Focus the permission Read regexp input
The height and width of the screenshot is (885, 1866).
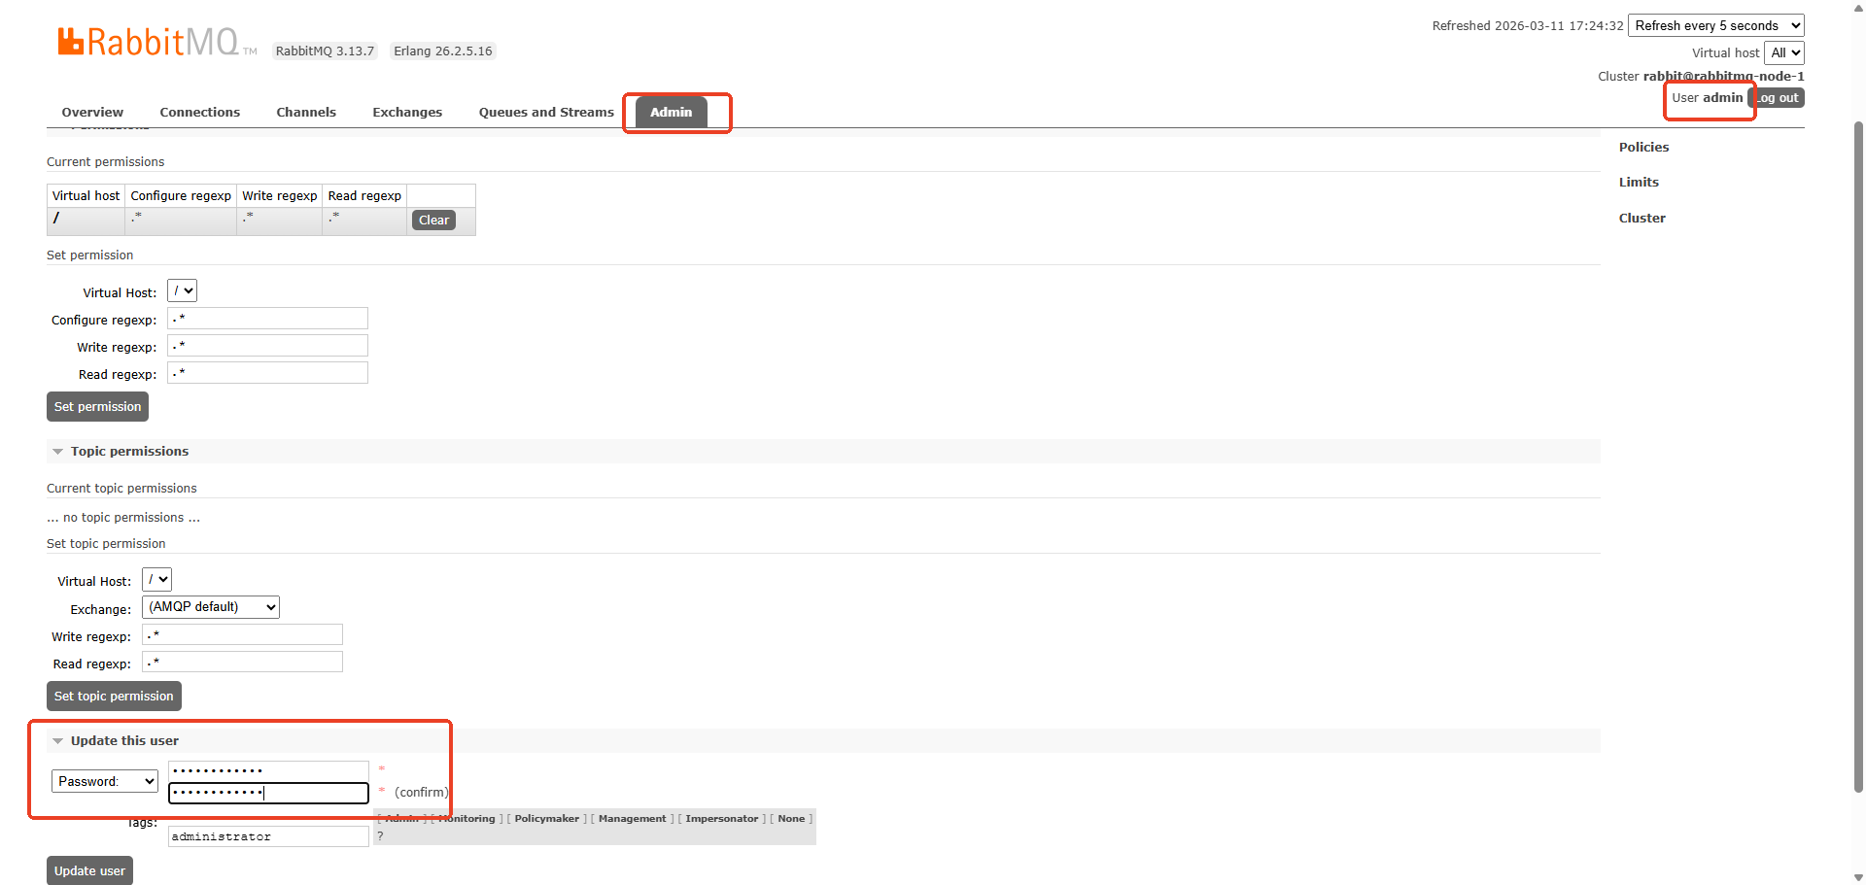pyautogui.click(x=267, y=373)
